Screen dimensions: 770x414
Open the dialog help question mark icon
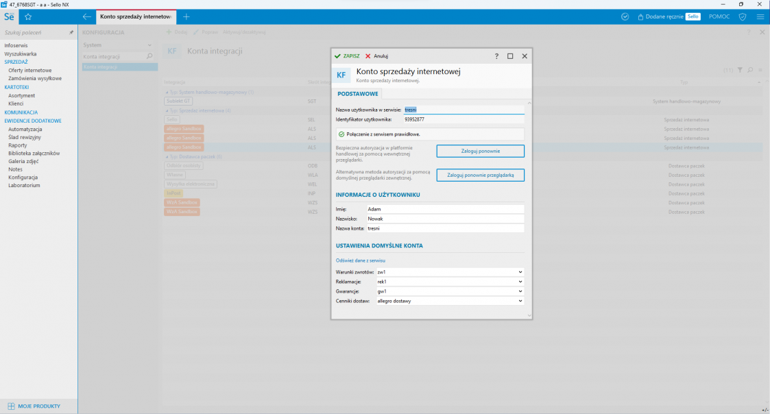(496, 56)
